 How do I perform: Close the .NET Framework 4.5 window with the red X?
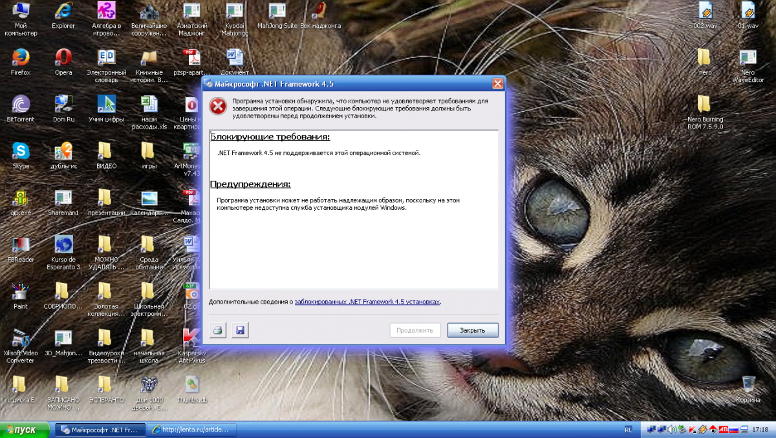point(497,84)
